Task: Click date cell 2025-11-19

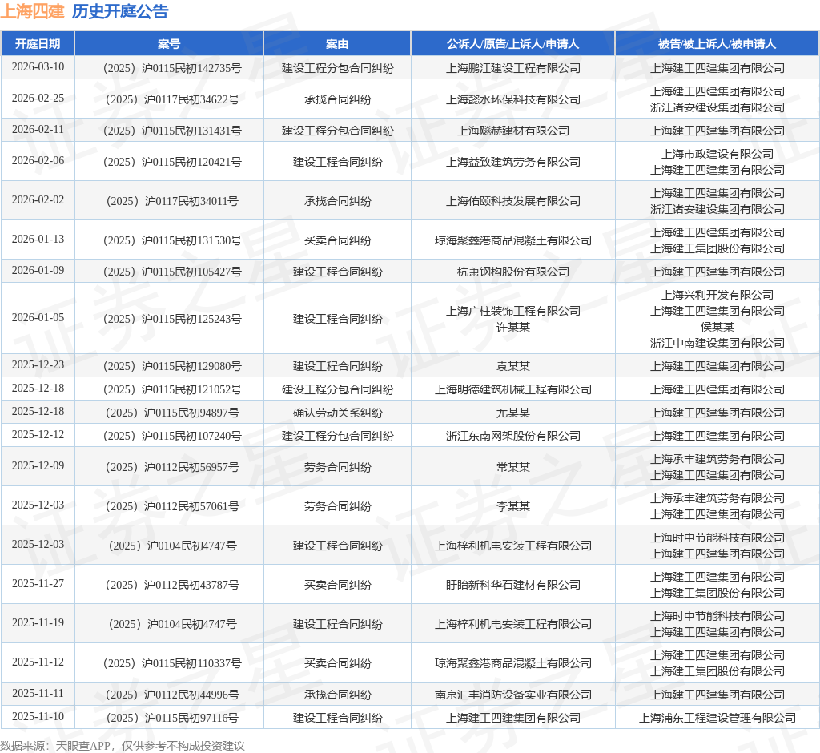Action: 38,622
